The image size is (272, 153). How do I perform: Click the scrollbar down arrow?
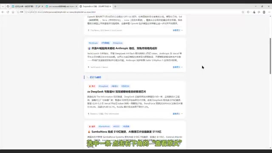coord(270,148)
